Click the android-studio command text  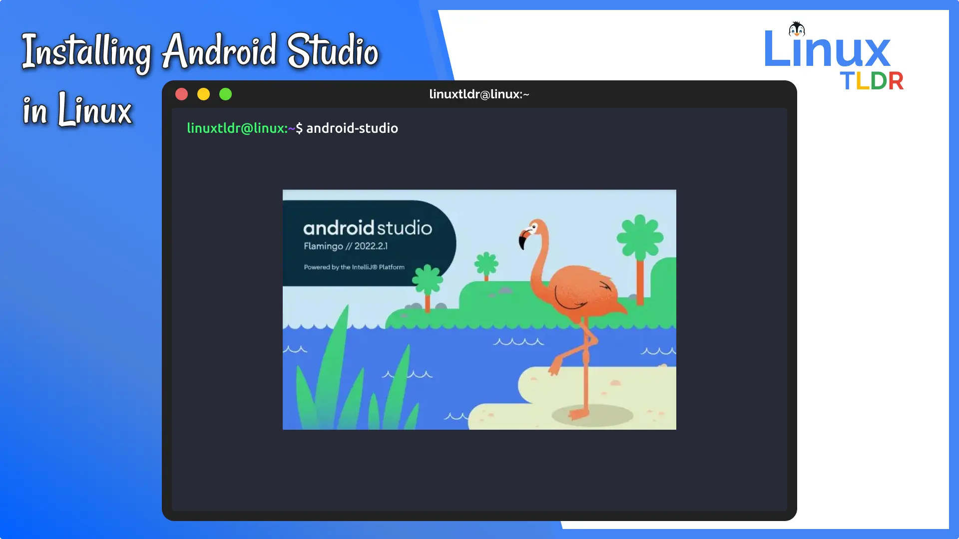click(x=352, y=128)
